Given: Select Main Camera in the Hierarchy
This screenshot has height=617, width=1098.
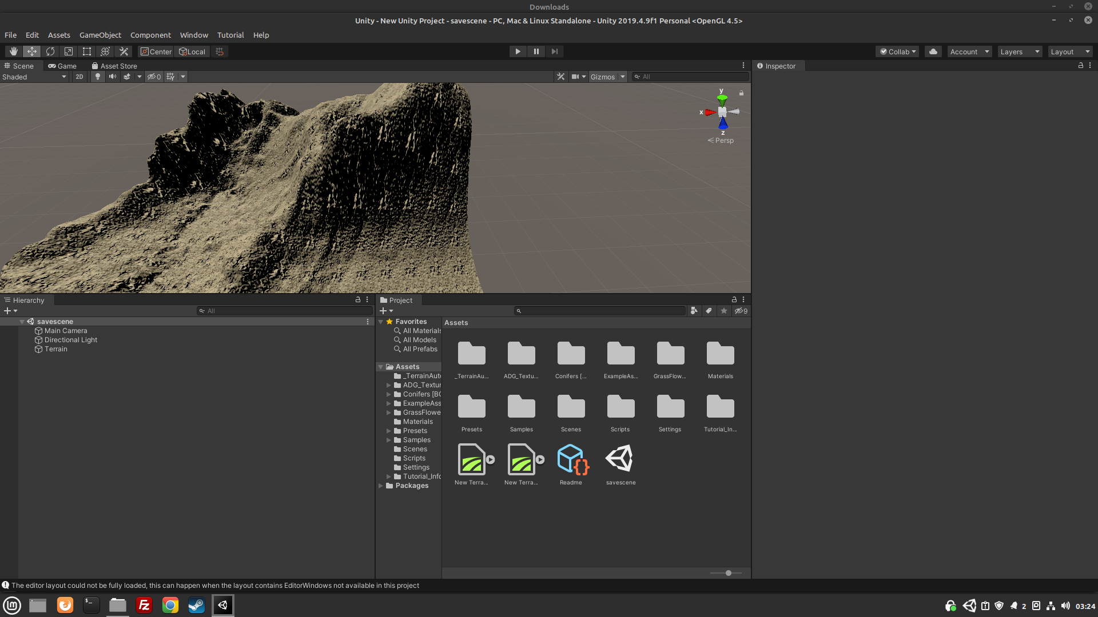Looking at the screenshot, I should click(66, 331).
